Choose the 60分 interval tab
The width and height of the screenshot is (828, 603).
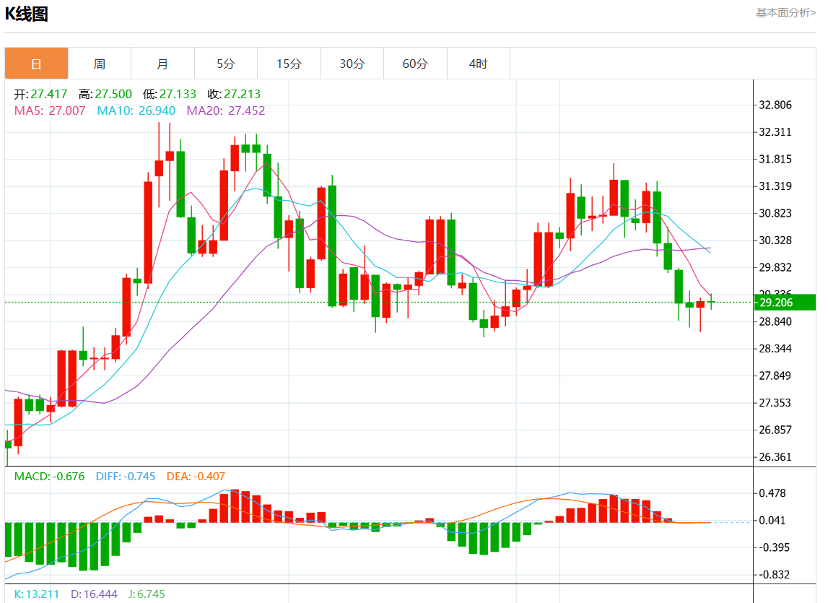point(415,64)
